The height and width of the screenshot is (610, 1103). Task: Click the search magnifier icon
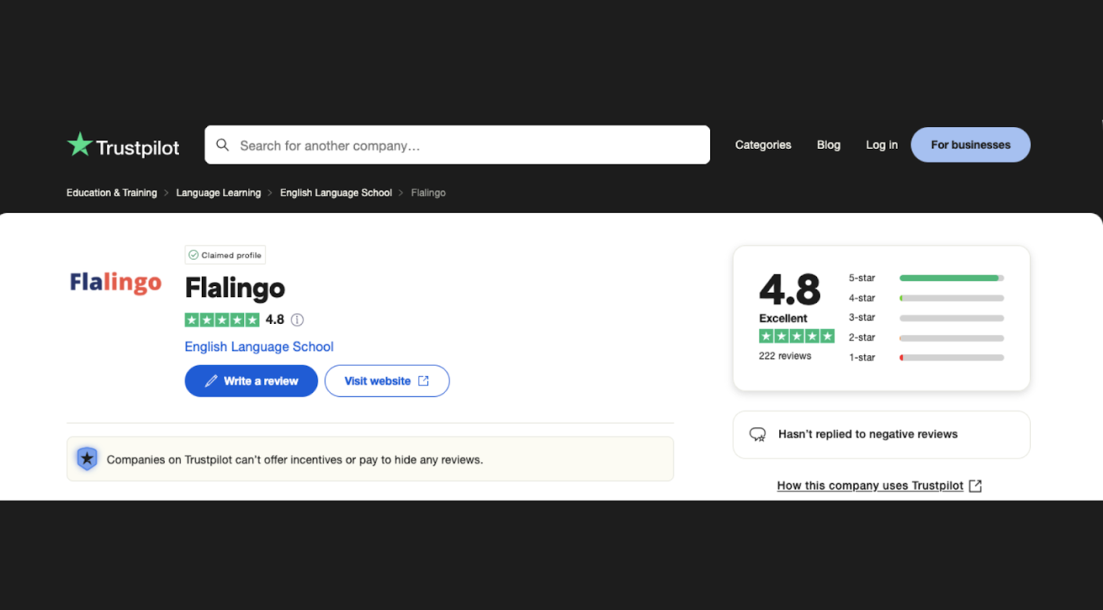pyautogui.click(x=223, y=145)
